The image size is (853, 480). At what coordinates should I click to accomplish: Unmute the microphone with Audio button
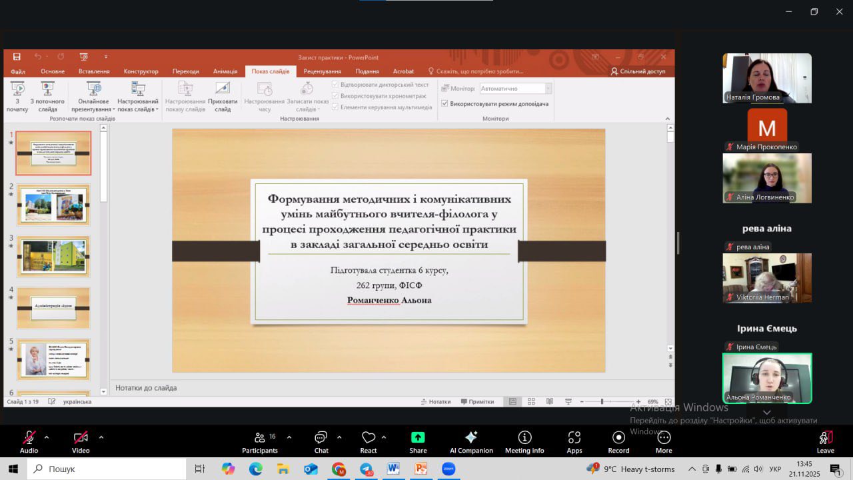click(x=29, y=441)
